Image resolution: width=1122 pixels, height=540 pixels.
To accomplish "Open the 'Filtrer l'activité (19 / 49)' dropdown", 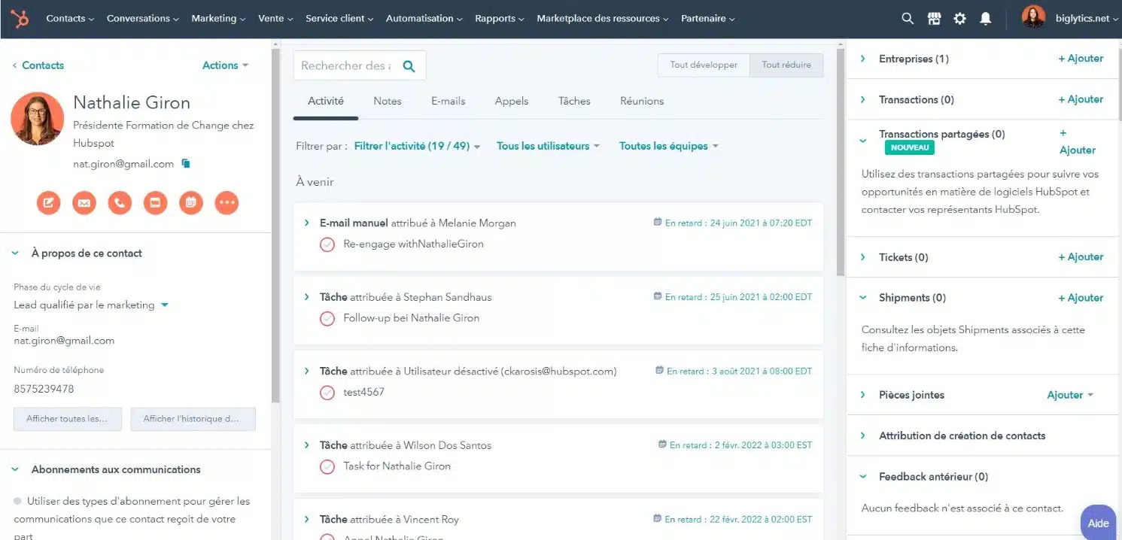I will pyautogui.click(x=417, y=147).
